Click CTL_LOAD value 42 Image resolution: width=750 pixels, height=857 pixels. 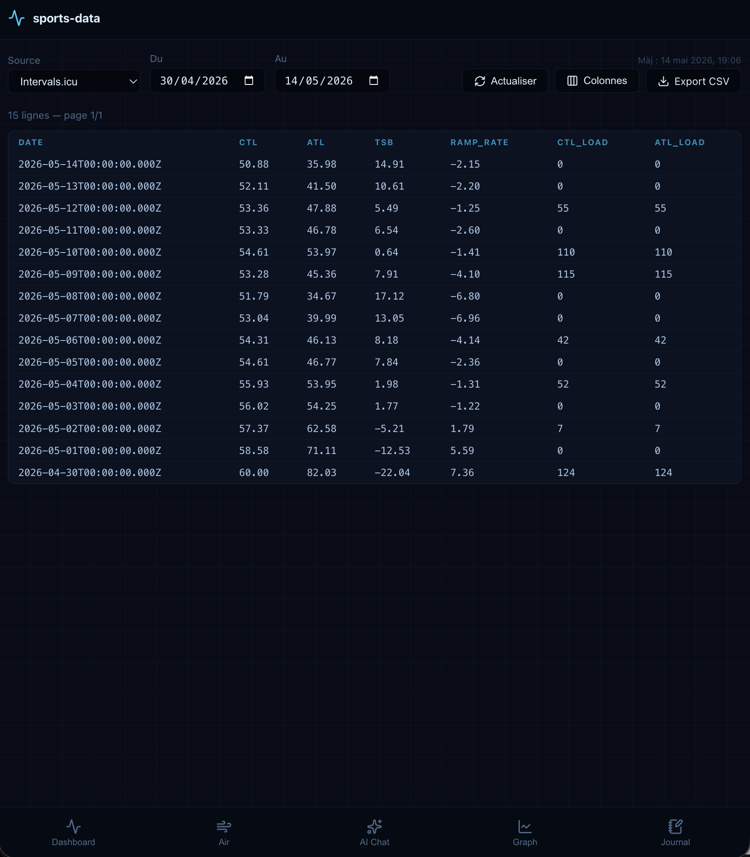coord(563,340)
